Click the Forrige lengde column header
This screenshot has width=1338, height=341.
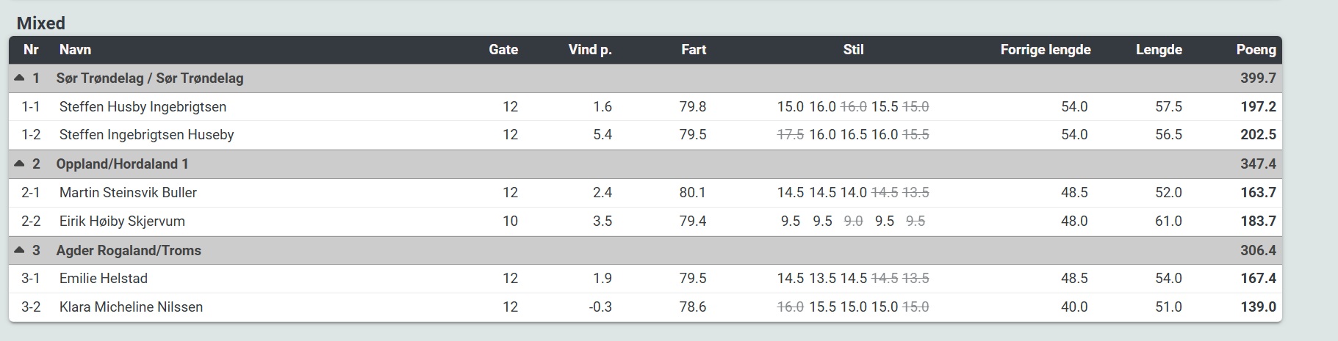click(1045, 50)
